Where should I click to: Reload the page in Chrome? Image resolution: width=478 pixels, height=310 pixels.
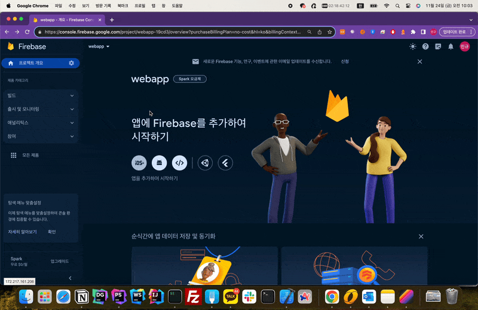(27, 32)
